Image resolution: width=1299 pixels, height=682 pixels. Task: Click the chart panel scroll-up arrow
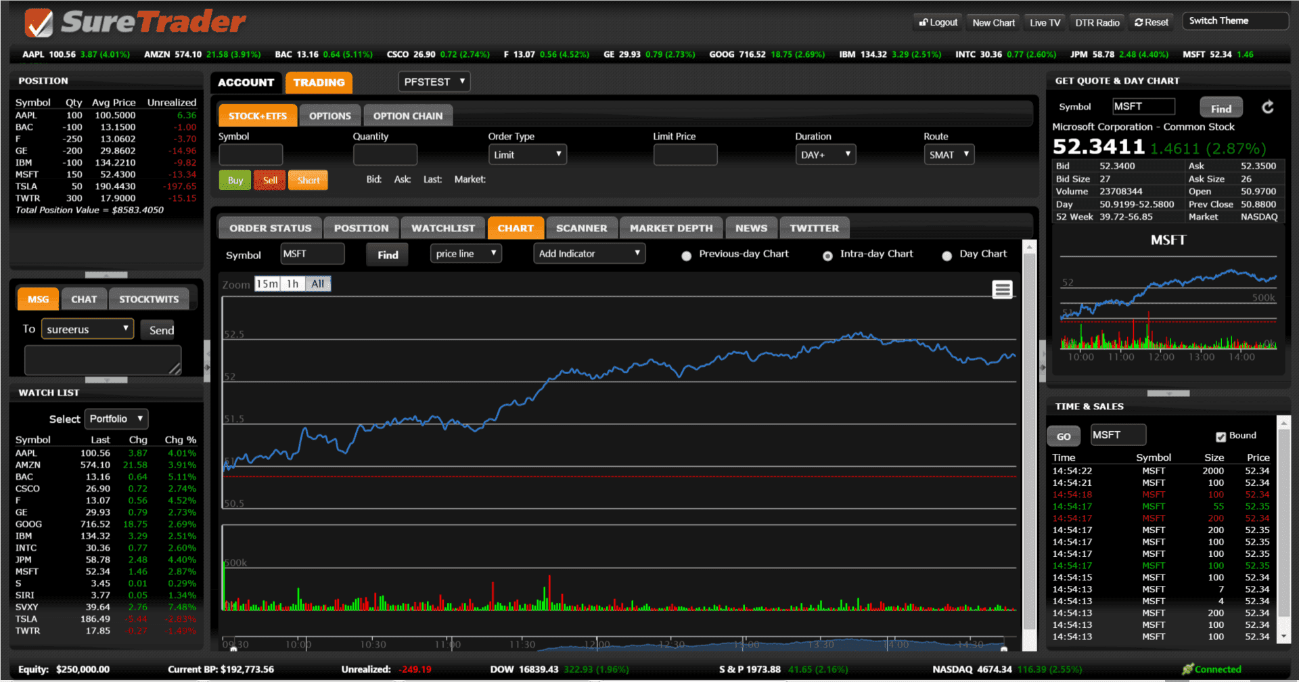(x=1029, y=248)
